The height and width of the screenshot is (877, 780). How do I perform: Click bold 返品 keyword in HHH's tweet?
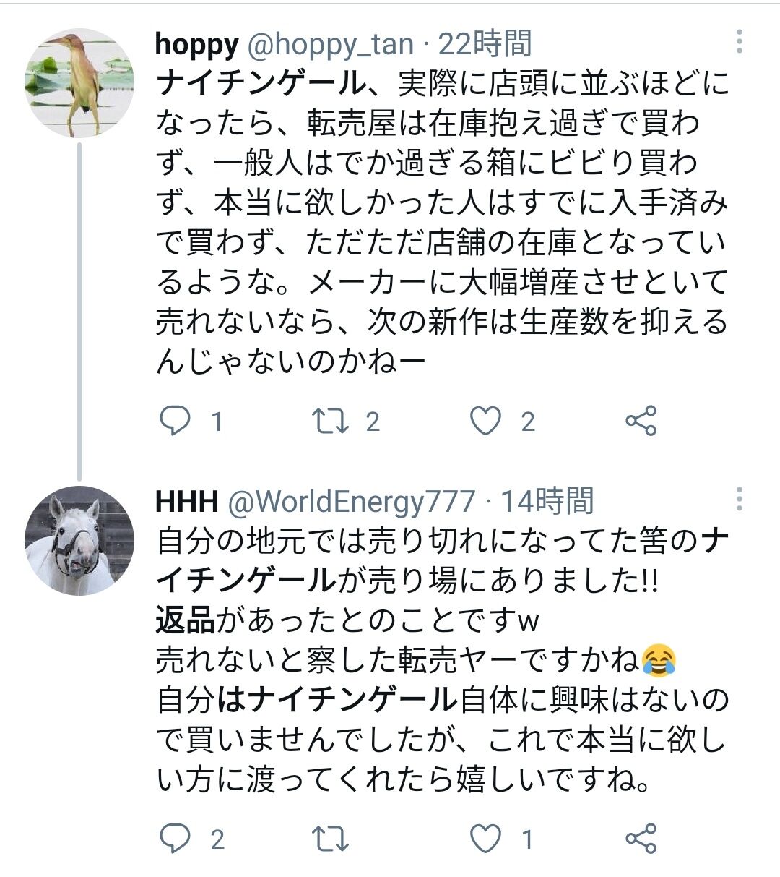[x=186, y=620]
